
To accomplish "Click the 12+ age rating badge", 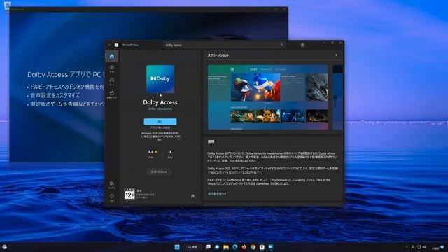I will [129, 194].
